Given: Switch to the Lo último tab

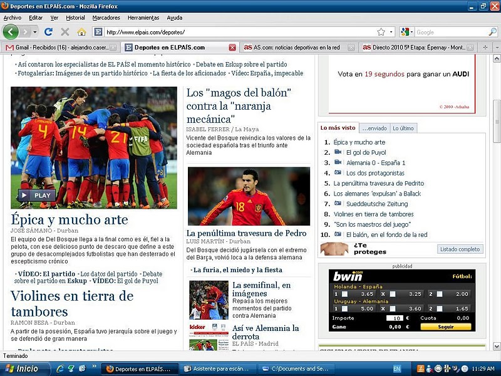Looking at the screenshot, I should point(403,128).
